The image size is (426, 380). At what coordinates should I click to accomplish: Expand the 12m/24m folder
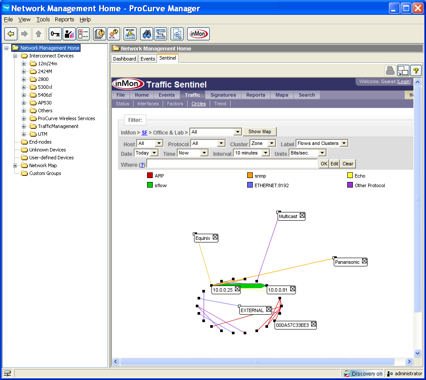click(x=23, y=64)
